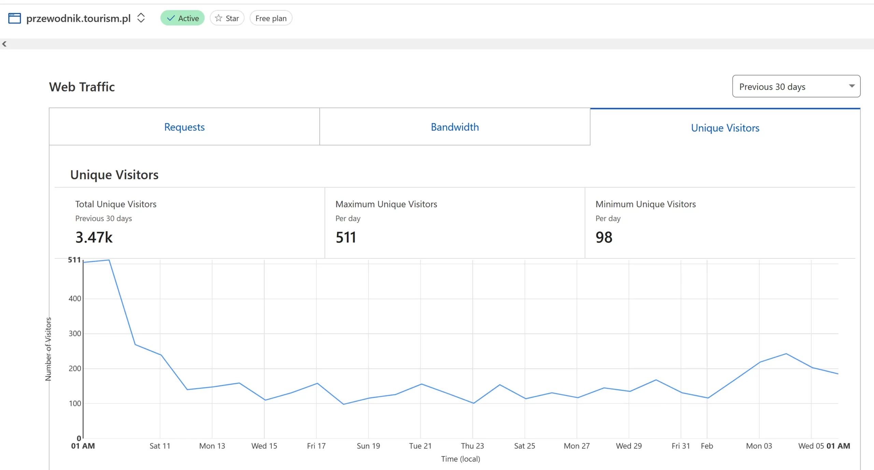
Task: Click the star outline icon
Action: click(218, 18)
